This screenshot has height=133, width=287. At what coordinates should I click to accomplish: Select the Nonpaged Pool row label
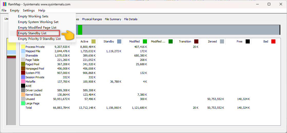pos(35,69)
